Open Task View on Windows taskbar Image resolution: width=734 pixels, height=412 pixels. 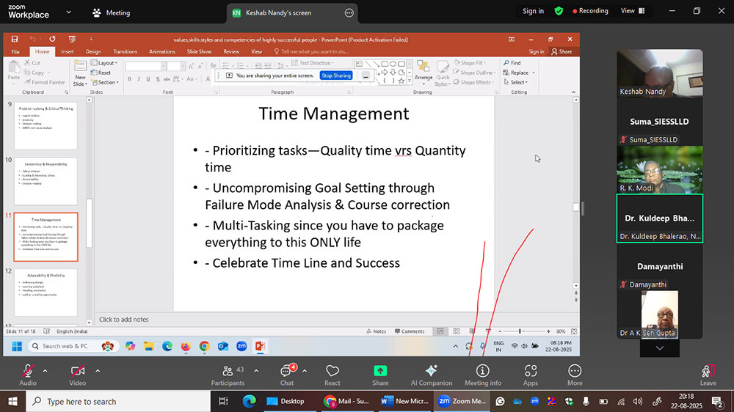pos(223,401)
